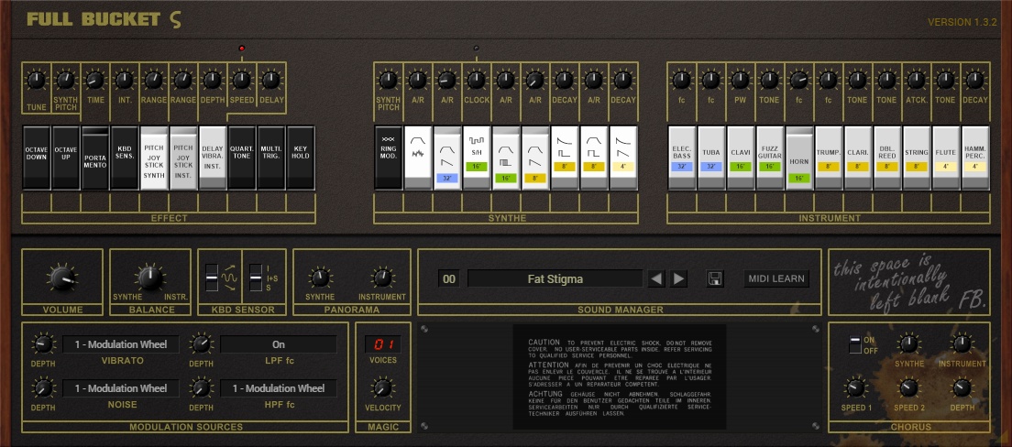
Task: Click the Panorama Synthe knob
Action: point(320,278)
